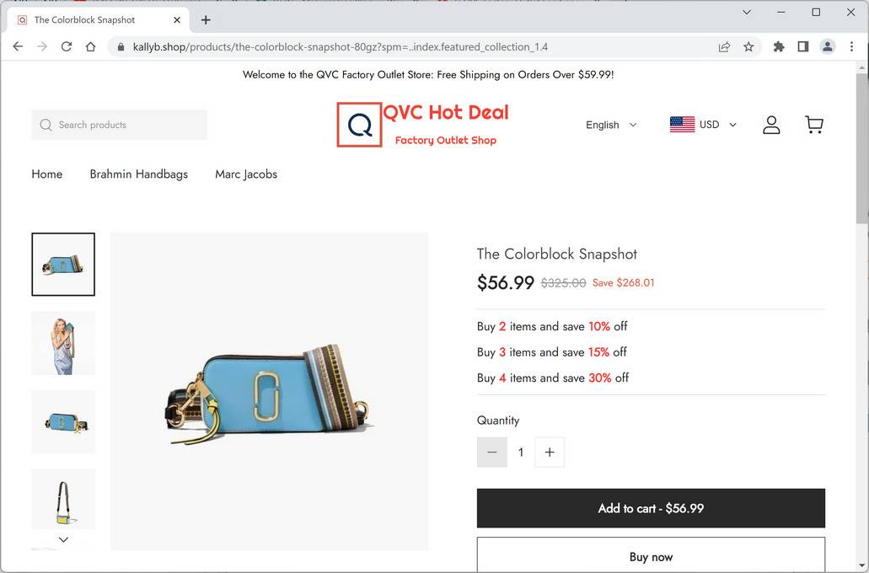The image size is (869, 573).
Task: Go to the Marc Jacobs category
Action: (x=246, y=174)
